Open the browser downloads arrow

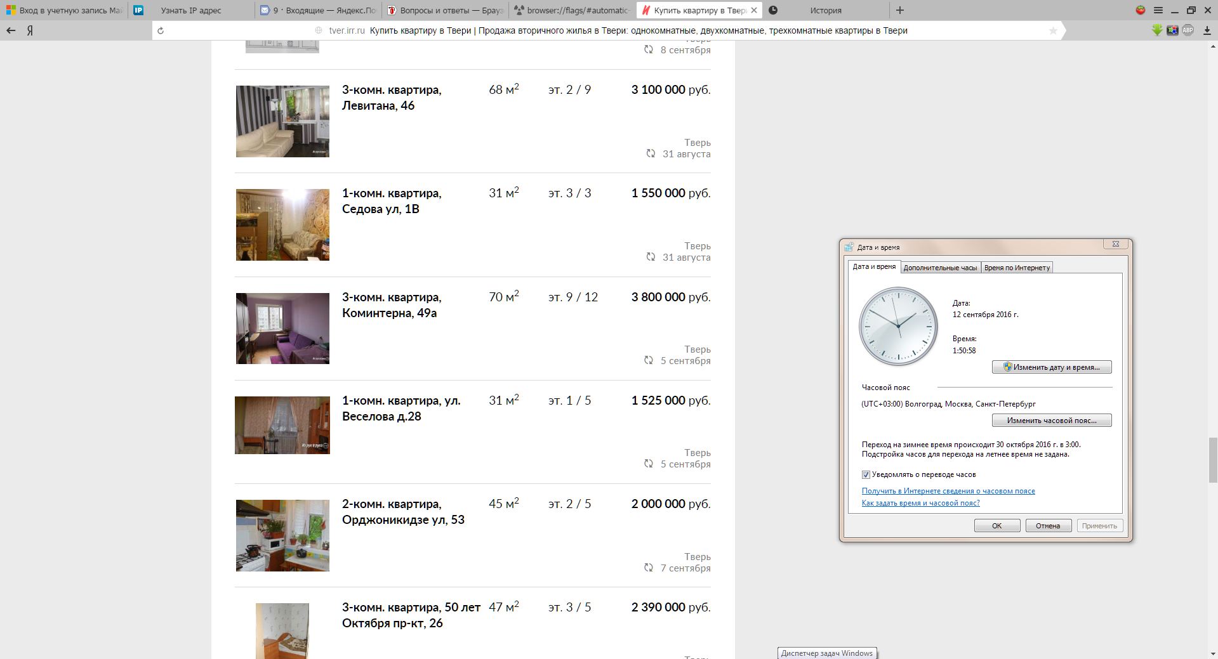[1207, 30]
